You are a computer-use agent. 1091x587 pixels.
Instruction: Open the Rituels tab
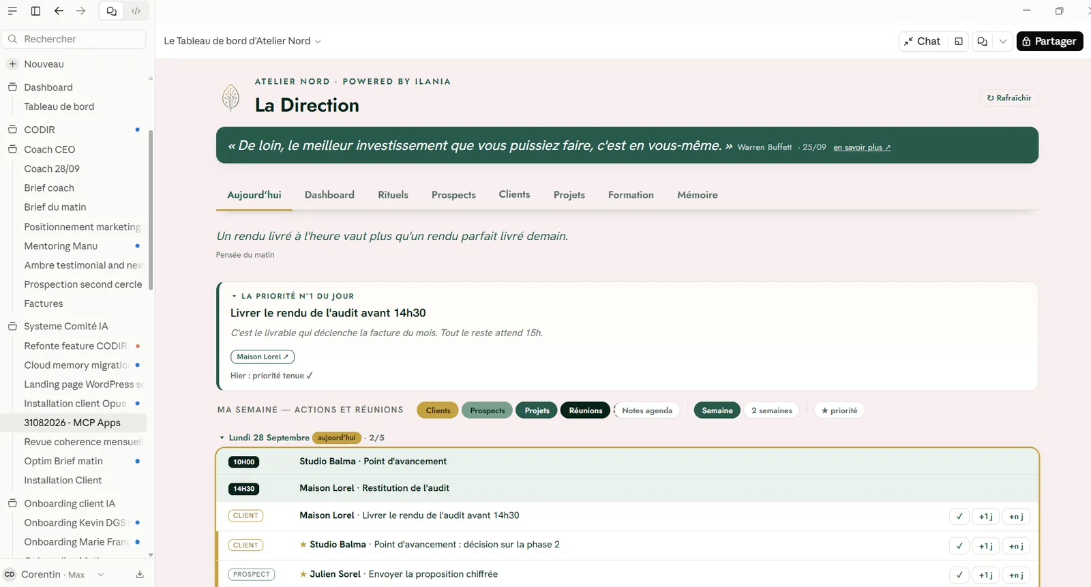click(x=393, y=195)
